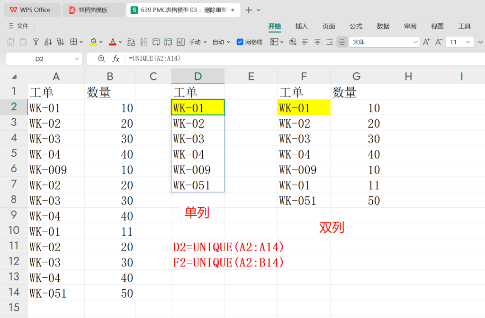Align text left

305,42
